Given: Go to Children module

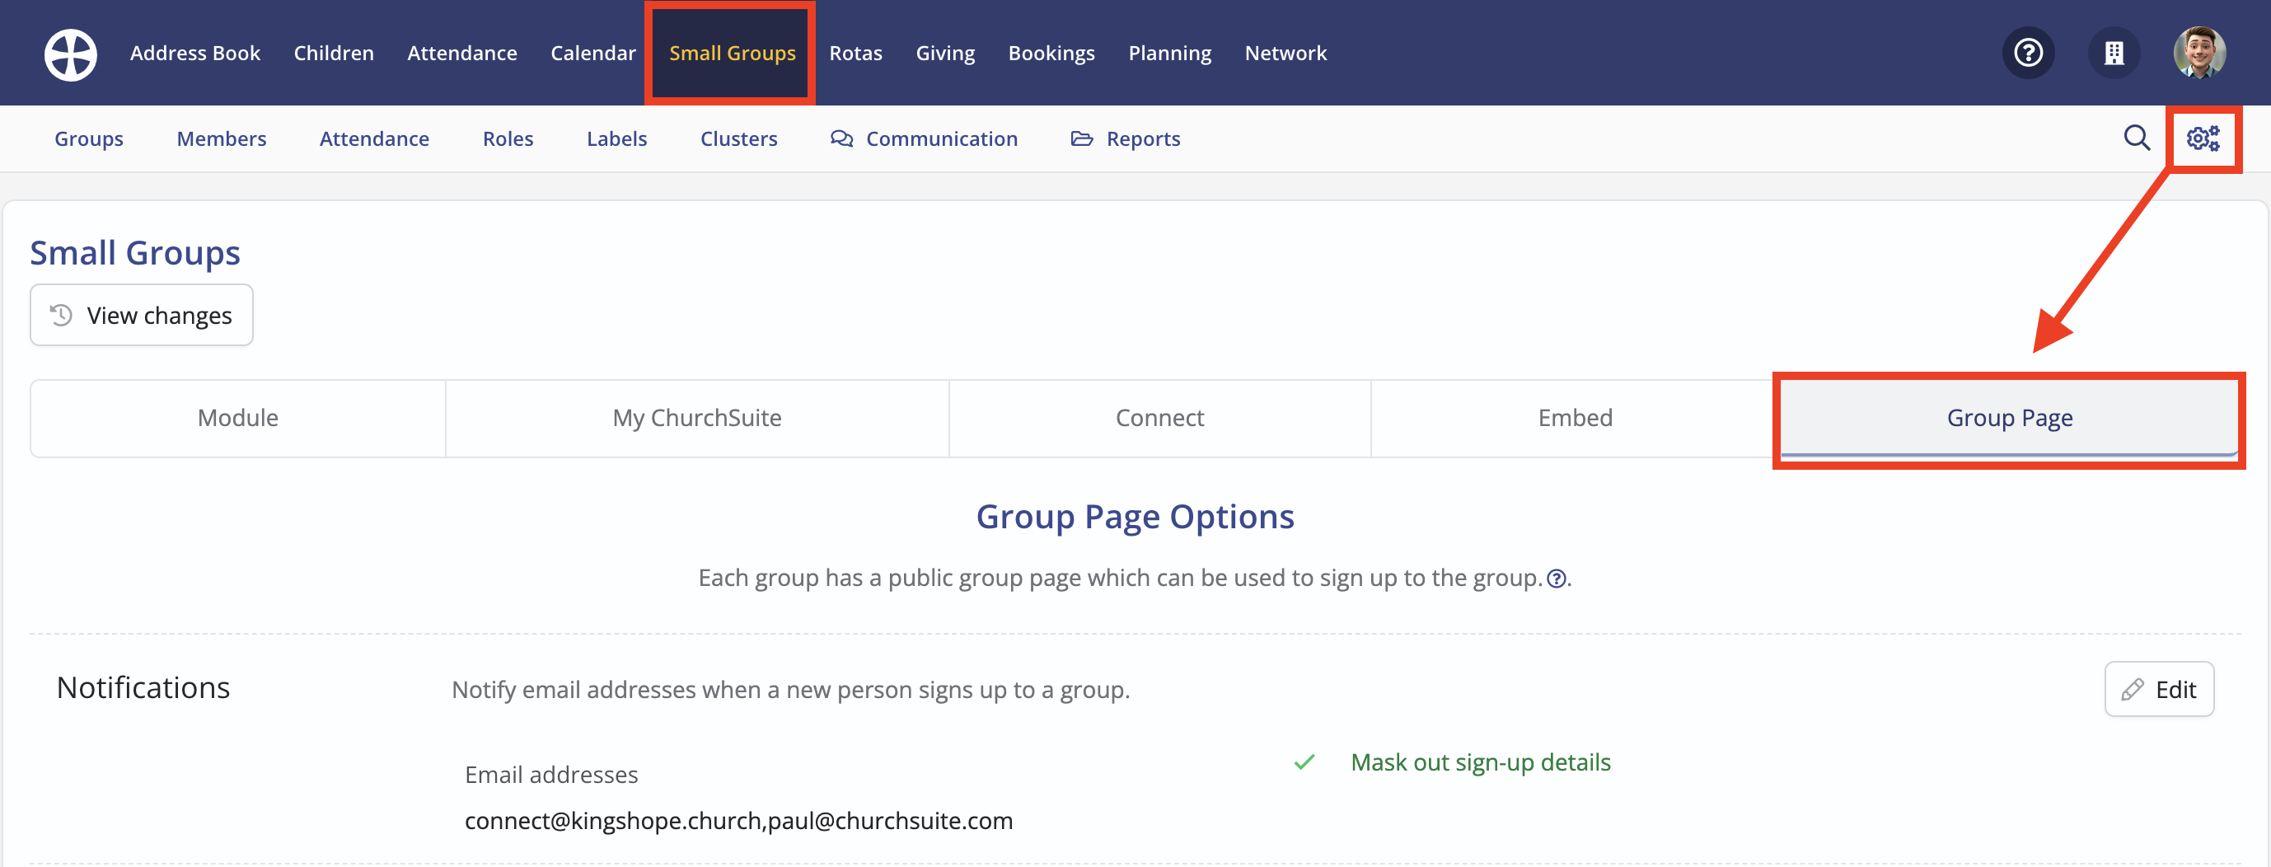Looking at the screenshot, I should click(333, 53).
